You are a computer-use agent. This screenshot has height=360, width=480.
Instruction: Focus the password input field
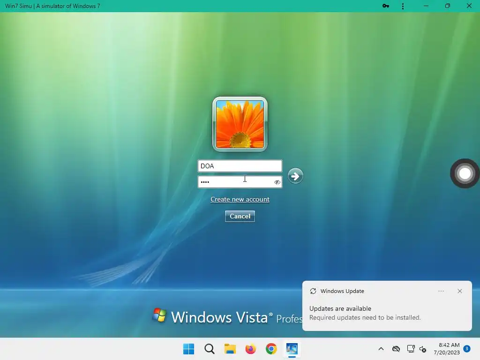240,182
